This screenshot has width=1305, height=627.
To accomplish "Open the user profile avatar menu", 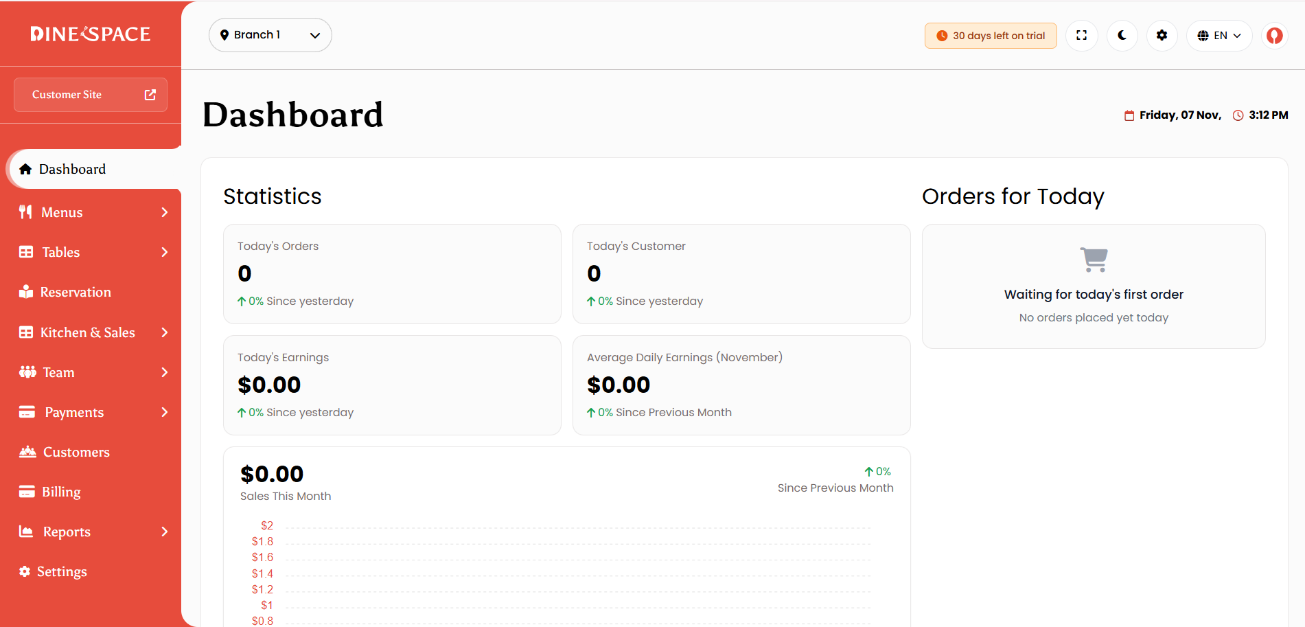I will (x=1275, y=36).
